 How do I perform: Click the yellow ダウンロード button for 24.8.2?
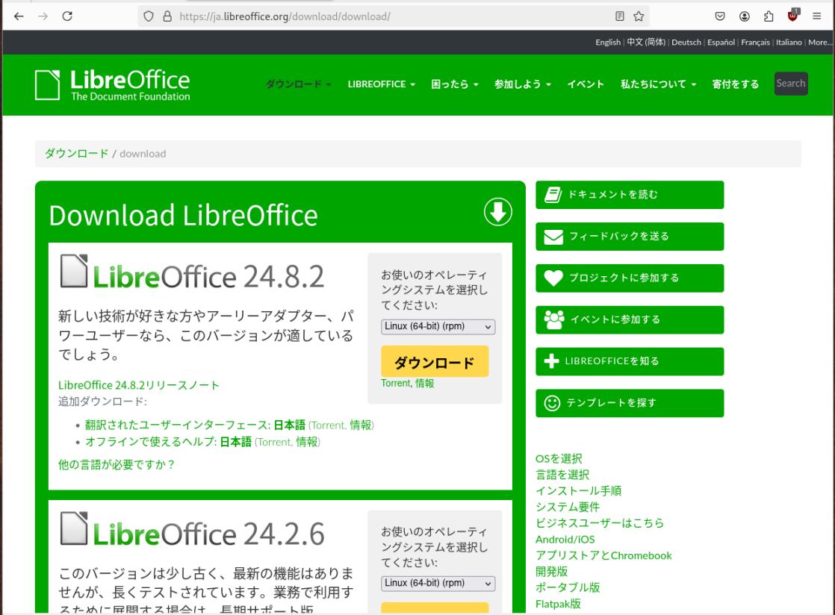click(435, 362)
